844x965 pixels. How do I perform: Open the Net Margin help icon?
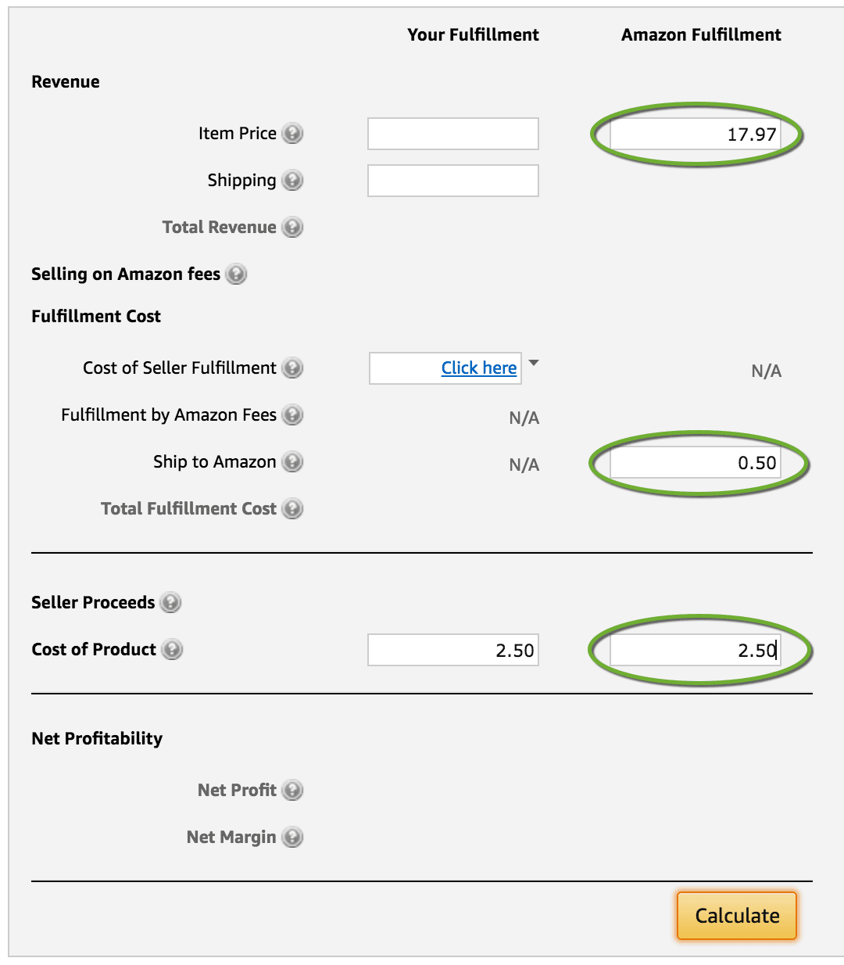coord(292,837)
